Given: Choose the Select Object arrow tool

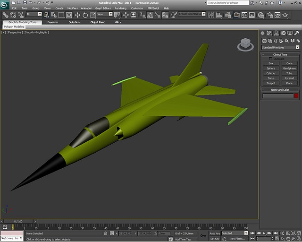Looking at the screenshot, I should tap(46, 15).
